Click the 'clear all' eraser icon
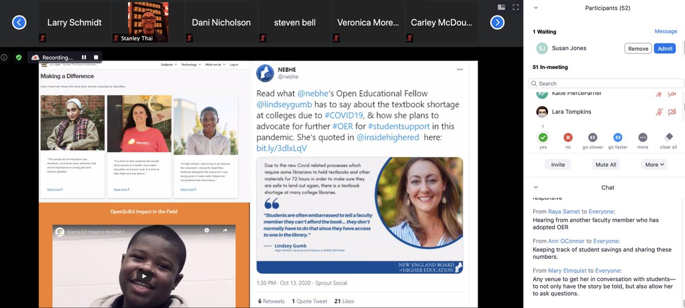The image size is (685, 308). (668, 137)
